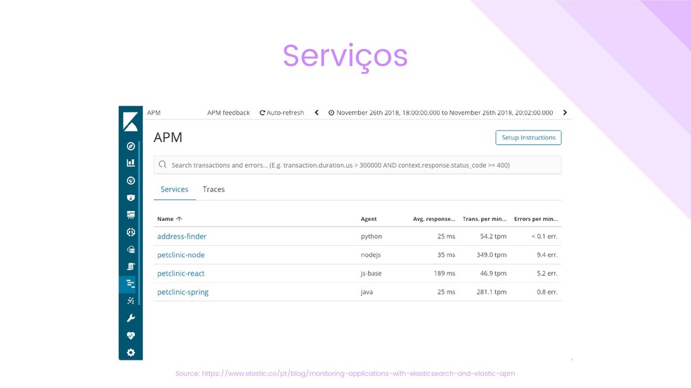Click the 5.2 err. value
Viewport: 691px width, 388px height.
[x=547, y=273]
